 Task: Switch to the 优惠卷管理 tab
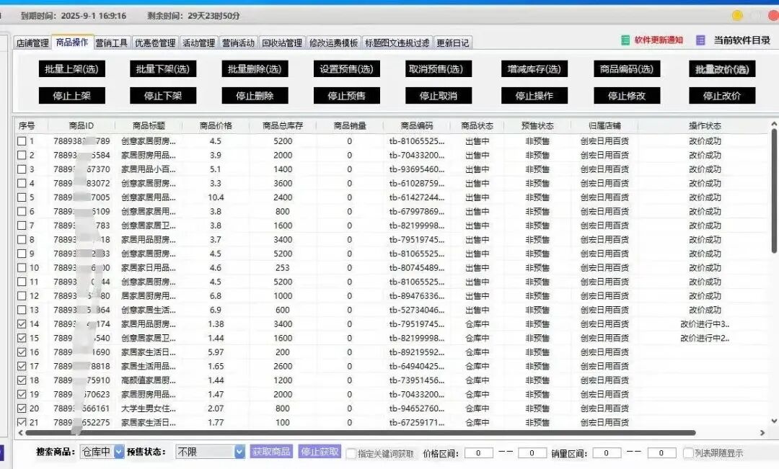[155, 43]
